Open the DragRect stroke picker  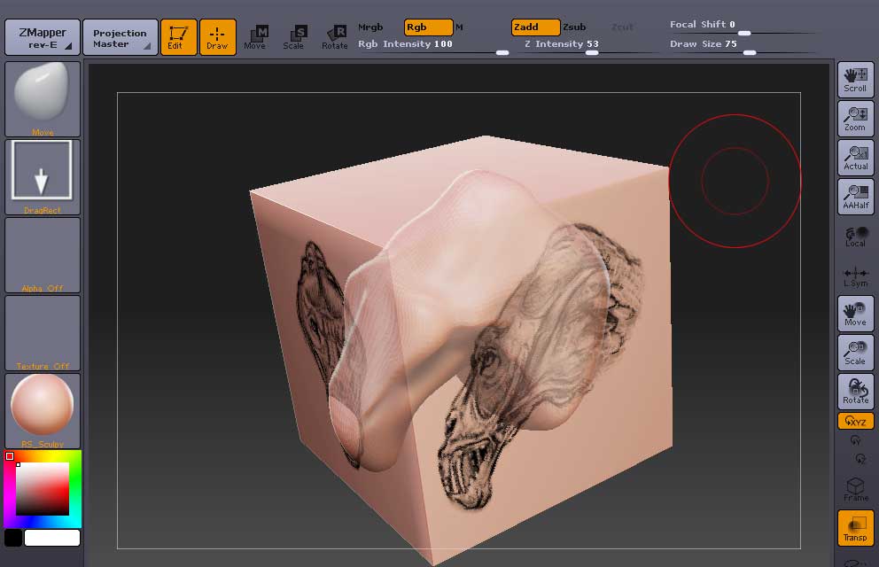[x=43, y=176]
